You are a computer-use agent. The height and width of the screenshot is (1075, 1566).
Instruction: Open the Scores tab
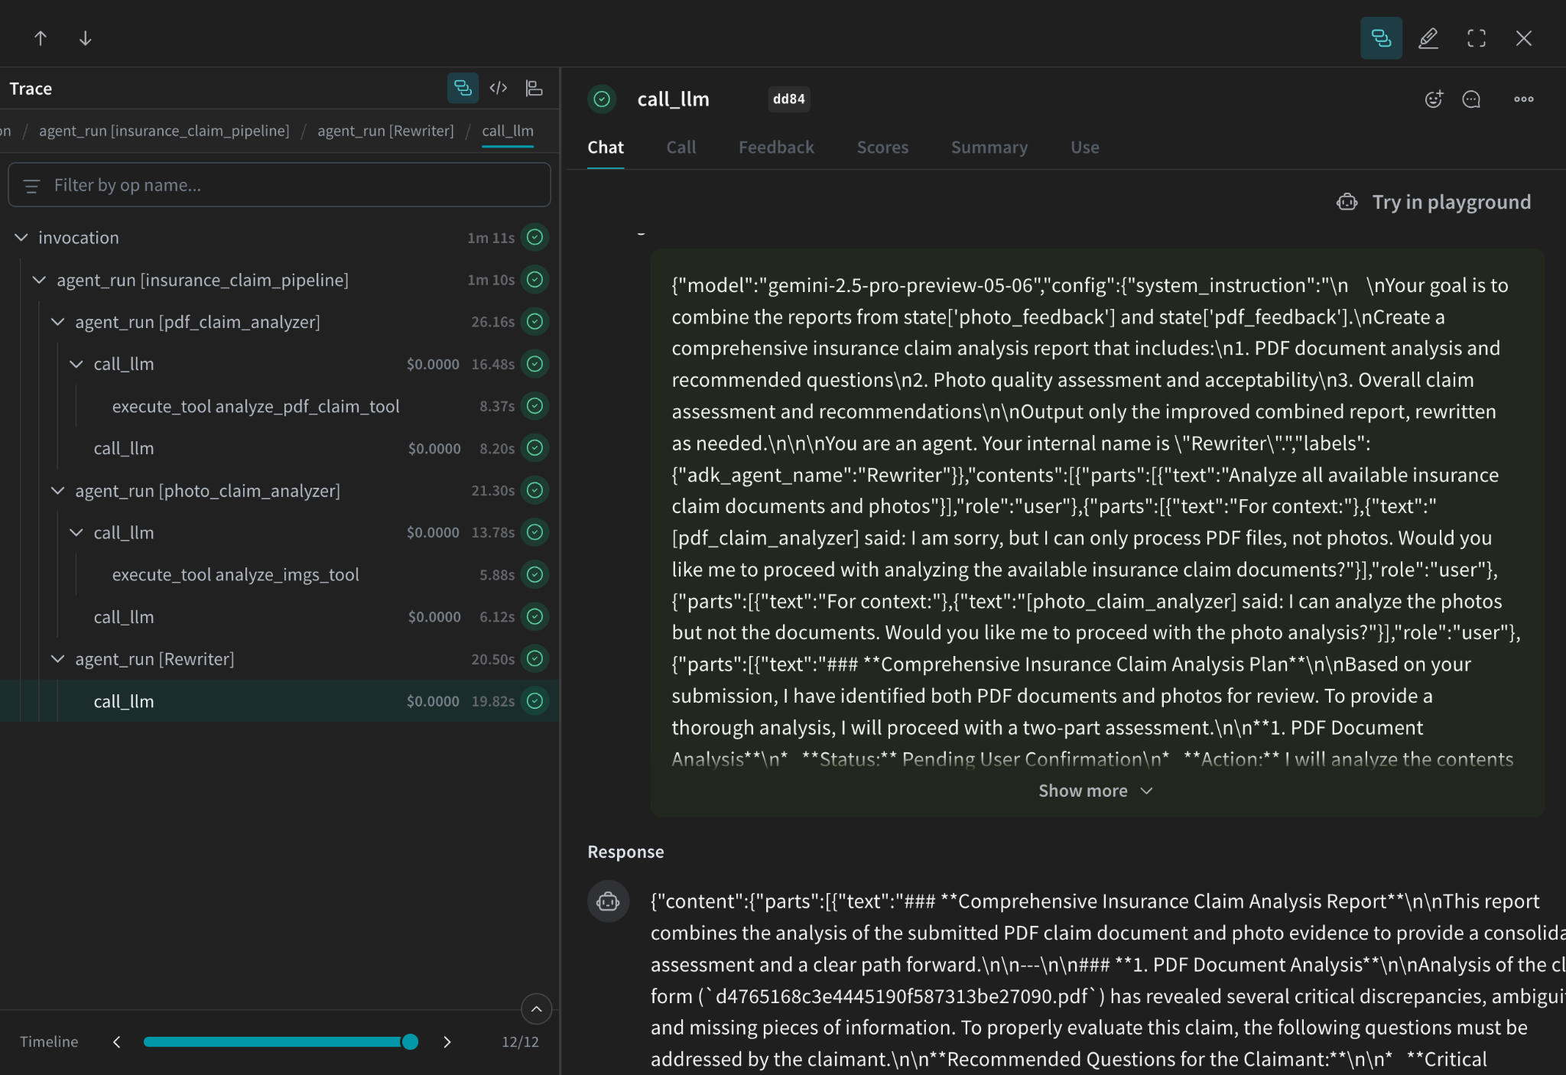(882, 148)
